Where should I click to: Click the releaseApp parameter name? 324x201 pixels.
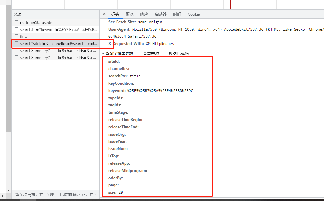pos(119,163)
